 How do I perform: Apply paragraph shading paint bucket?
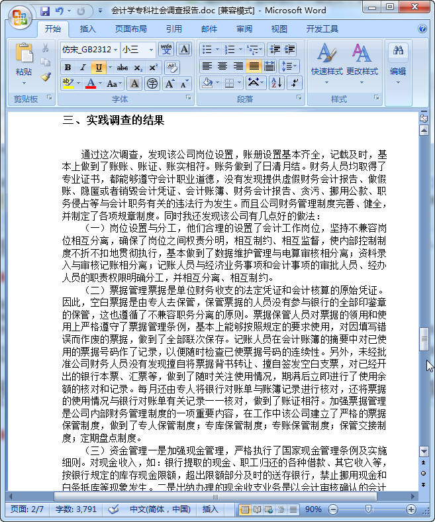click(208, 83)
